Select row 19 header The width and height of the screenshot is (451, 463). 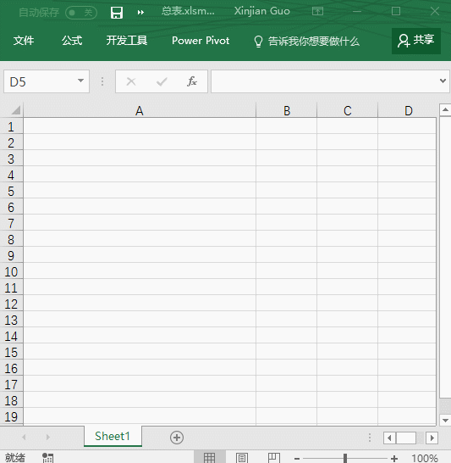coord(11,416)
